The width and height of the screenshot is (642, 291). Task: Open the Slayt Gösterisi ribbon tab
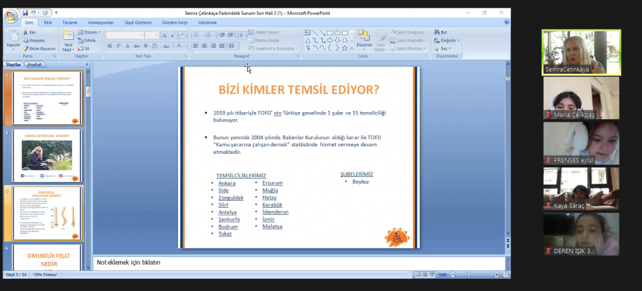pos(138,22)
